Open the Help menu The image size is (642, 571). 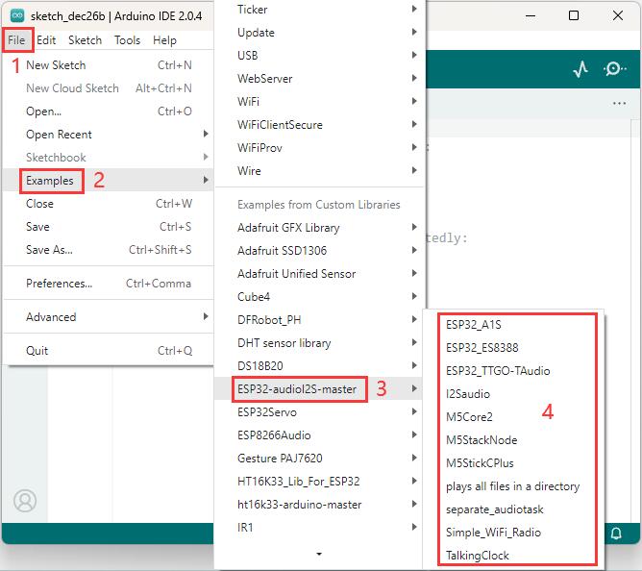click(x=164, y=40)
